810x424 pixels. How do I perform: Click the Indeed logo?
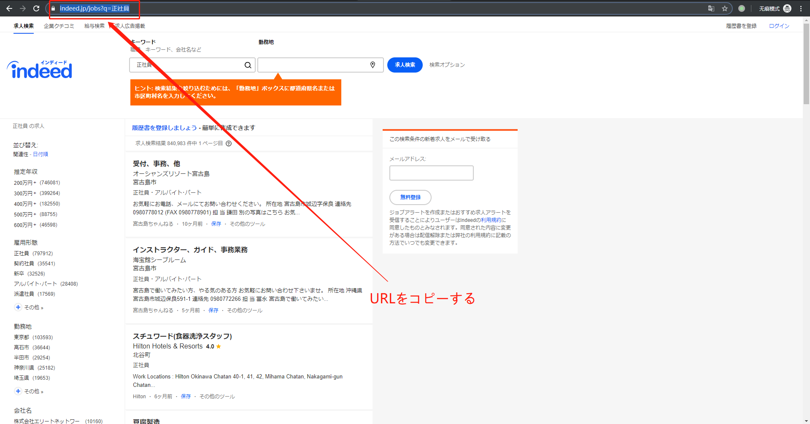pos(40,70)
